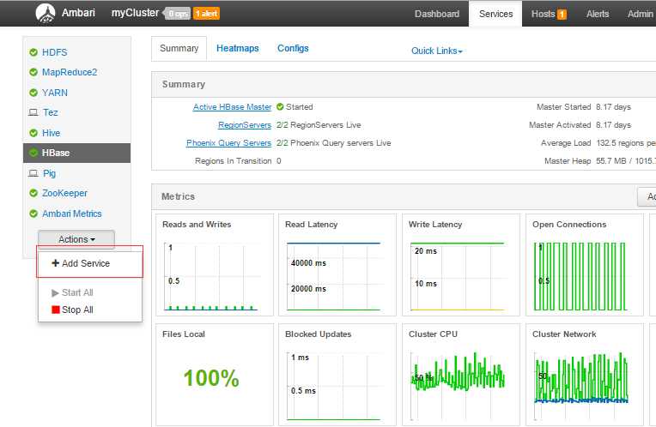Screen dimensions: 656x427
Task: Click the myCluster cluster name
Action: [x=135, y=13]
